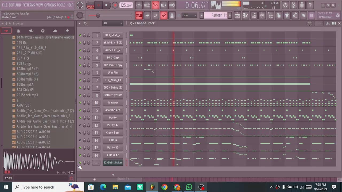Select the Browser 'All' audio waveform tab icon
Viewport: 342px width, 192px height.
point(6,31)
